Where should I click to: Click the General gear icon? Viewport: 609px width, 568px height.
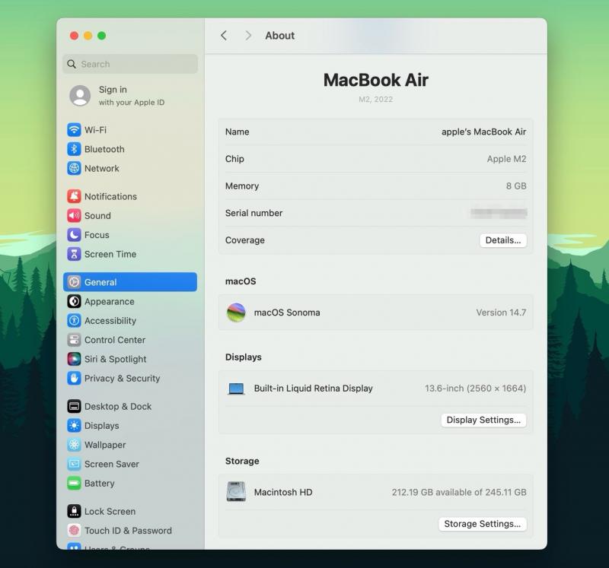pos(74,282)
